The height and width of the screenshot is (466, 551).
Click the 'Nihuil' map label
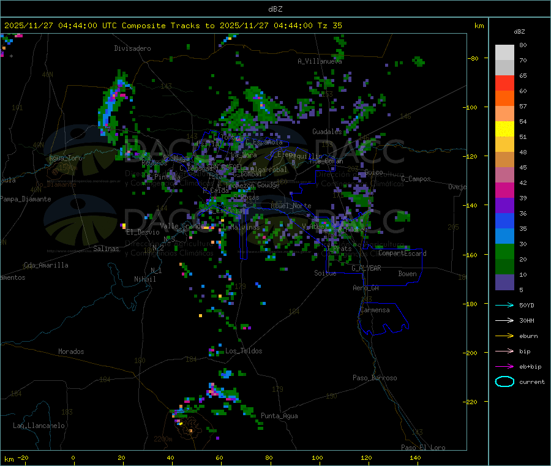[x=144, y=279]
